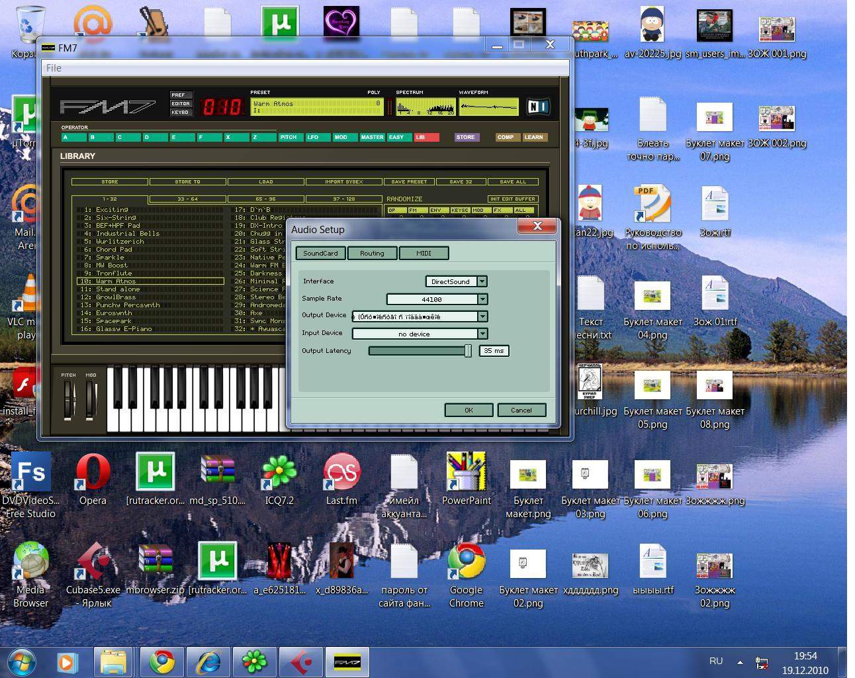Toggle the KEYBD keyboard view button
Screen dimensions: 855x678
point(181,112)
